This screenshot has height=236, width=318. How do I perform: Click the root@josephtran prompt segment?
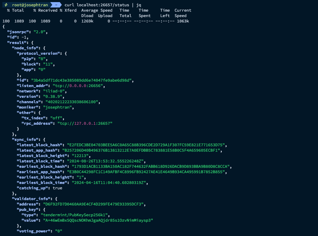click(x=30, y=5)
